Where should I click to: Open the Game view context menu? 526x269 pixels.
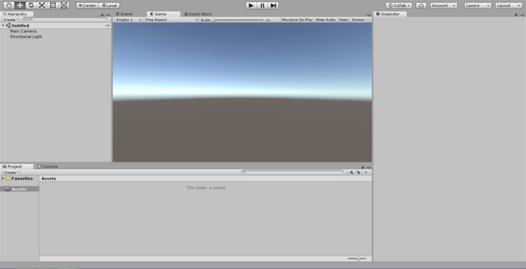(369, 15)
